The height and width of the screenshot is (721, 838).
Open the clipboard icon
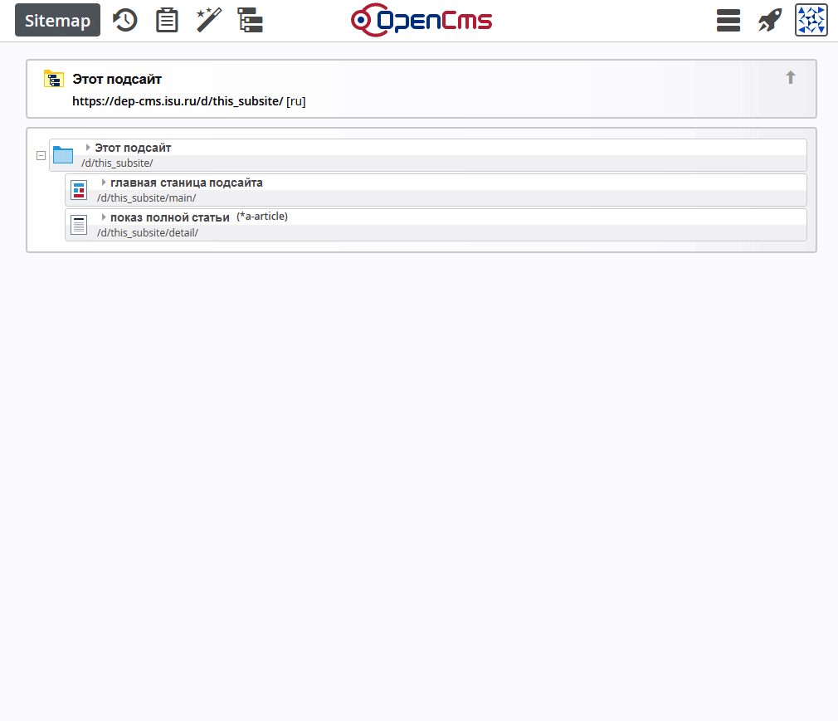(167, 21)
